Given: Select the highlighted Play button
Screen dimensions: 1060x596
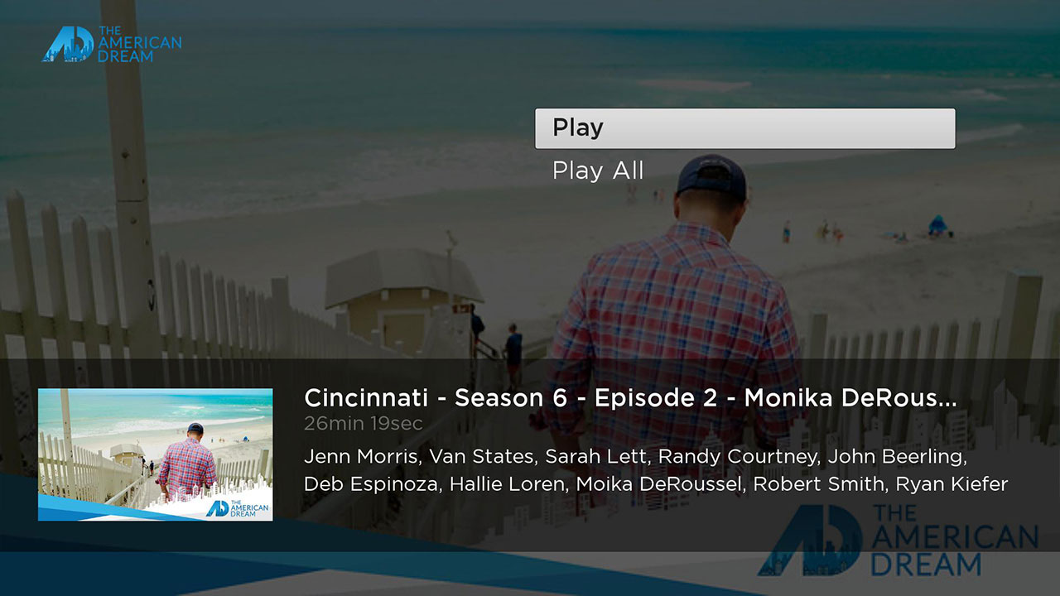Looking at the screenshot, I should (x=745, y=128).
